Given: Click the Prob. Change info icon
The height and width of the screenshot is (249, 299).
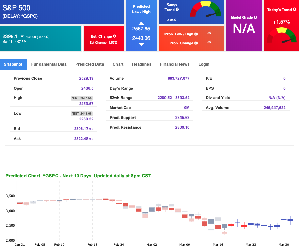Looking at the screenshot, I should (x=196, y=43).
